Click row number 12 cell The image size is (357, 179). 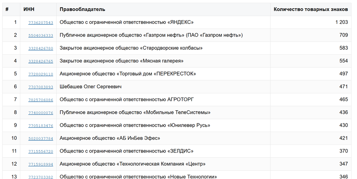pos(11,164)
